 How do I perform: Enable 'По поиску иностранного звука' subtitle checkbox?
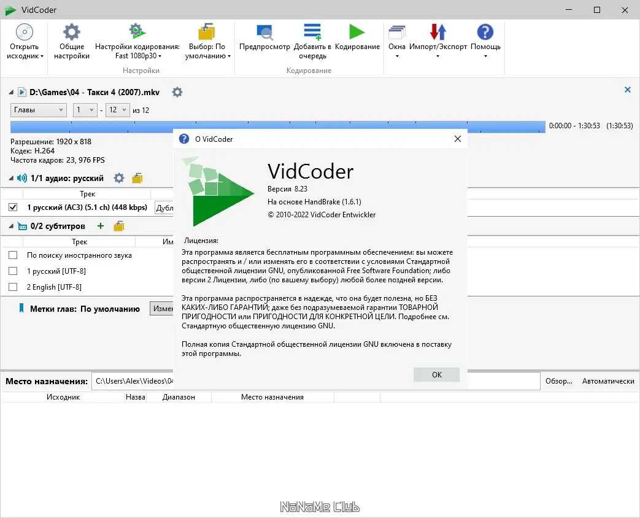pyautogui.click(x=13, y=255)
